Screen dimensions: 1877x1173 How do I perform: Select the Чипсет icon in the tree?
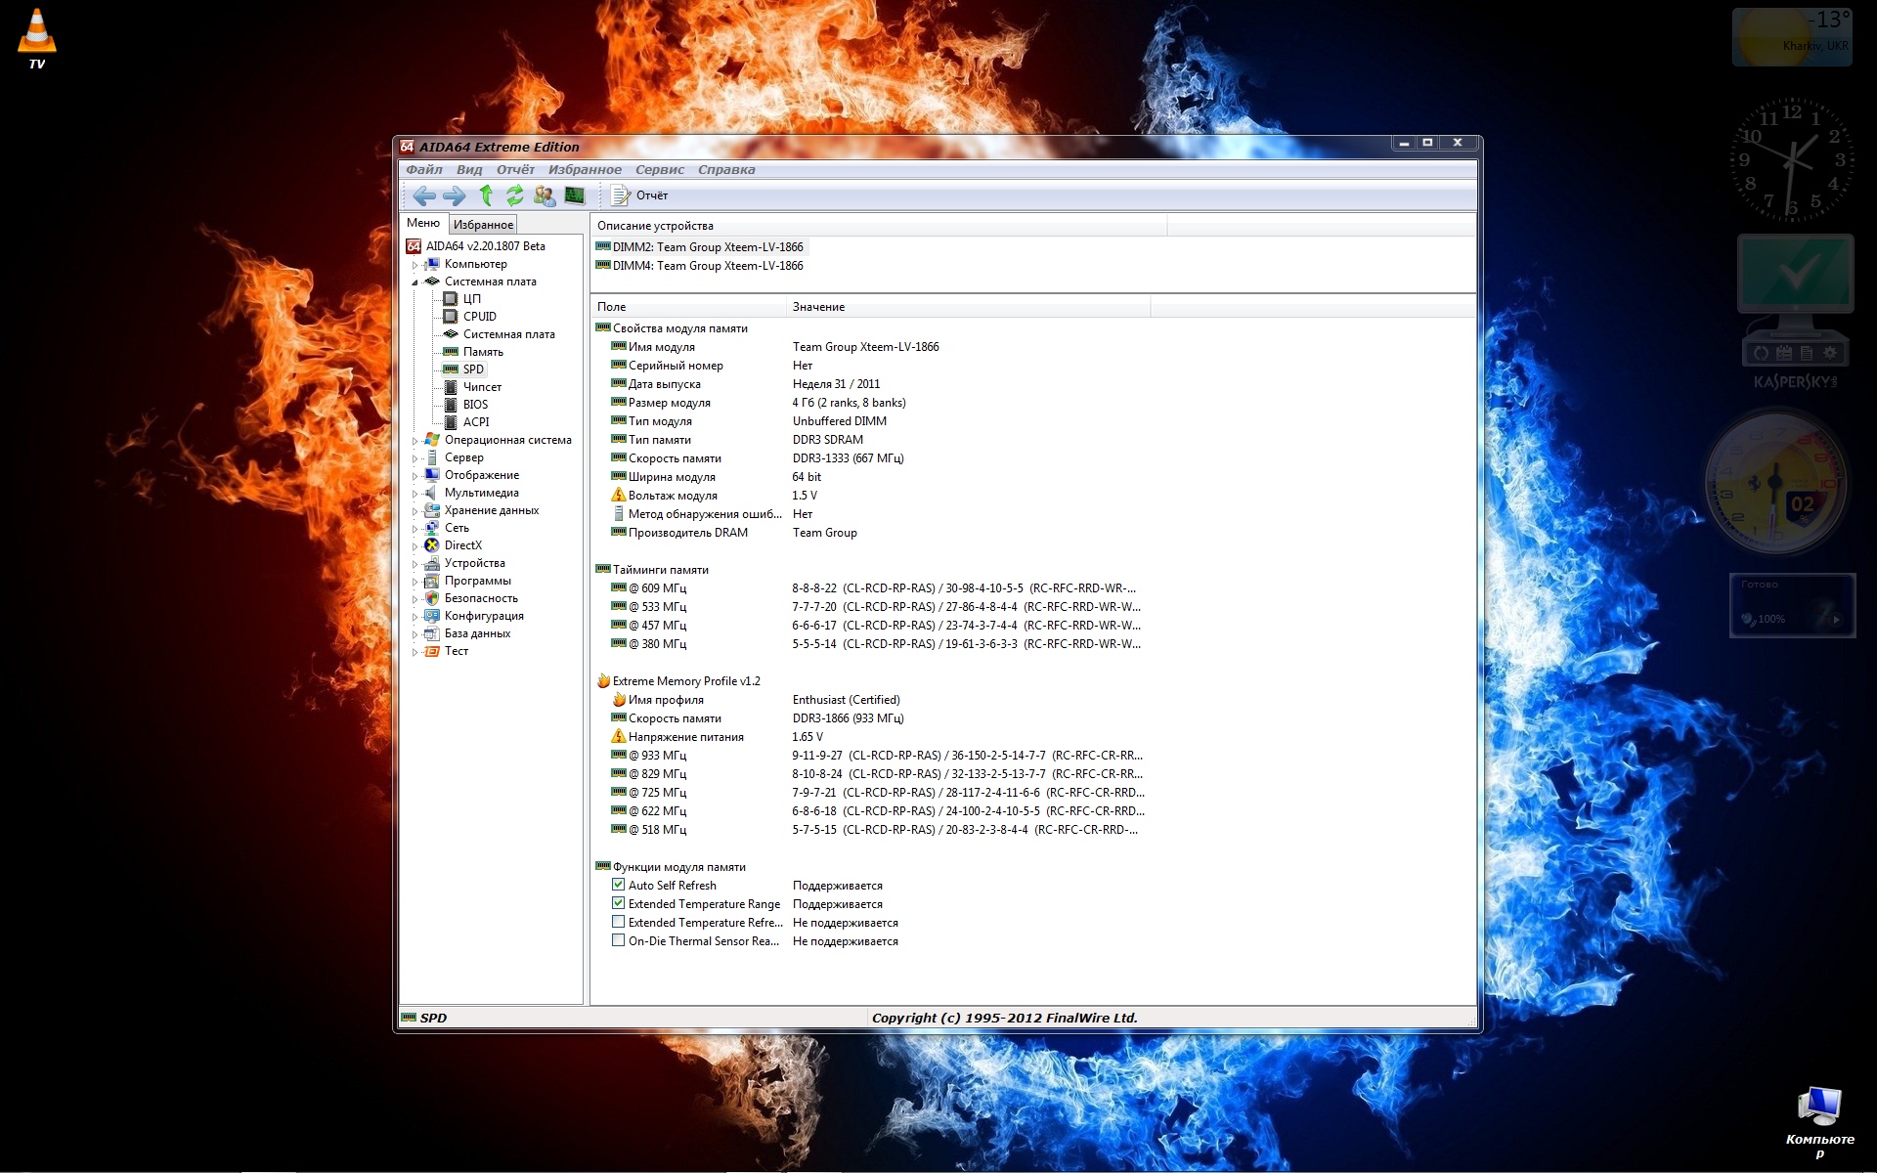451,387
